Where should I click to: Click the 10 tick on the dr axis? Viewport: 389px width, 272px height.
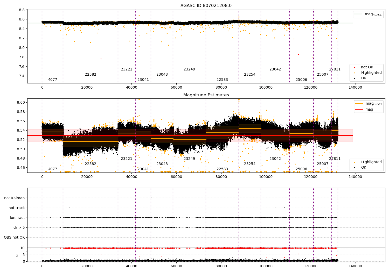(x=23, y=248)
